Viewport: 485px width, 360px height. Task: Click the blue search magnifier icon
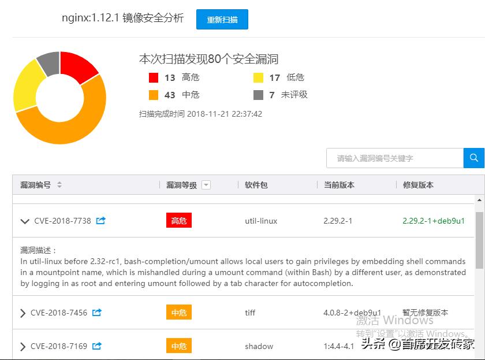pyautogui.click(x=474, y=158)
